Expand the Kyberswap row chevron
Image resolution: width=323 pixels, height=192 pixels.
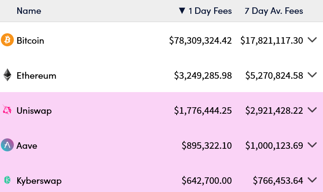[312, 180]
